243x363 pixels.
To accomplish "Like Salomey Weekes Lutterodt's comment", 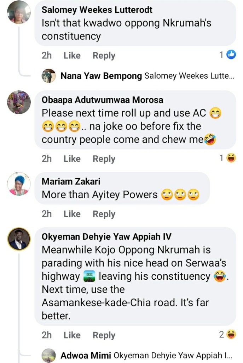I will (x=71, y=55).
